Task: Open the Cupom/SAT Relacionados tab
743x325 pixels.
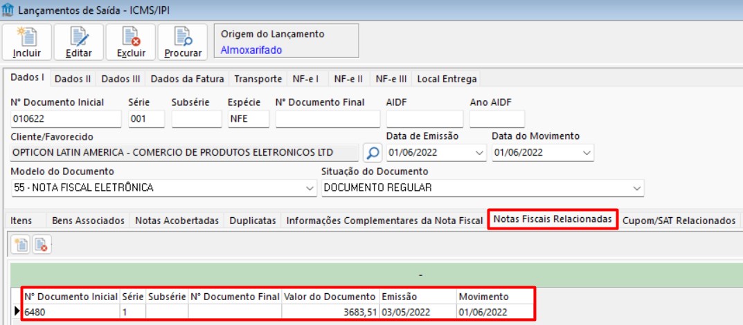Action: tap(679, 221)
